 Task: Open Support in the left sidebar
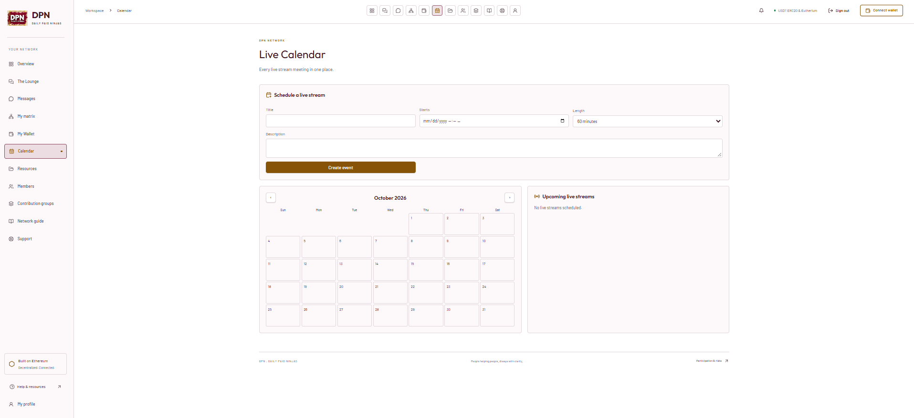click(x=35, y=239)
